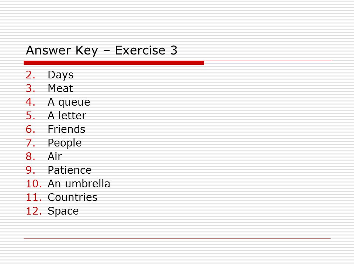354x265 pixels.
Task: Click the red list number 2.
Action: pyautogui.click(x=31, y=75)
